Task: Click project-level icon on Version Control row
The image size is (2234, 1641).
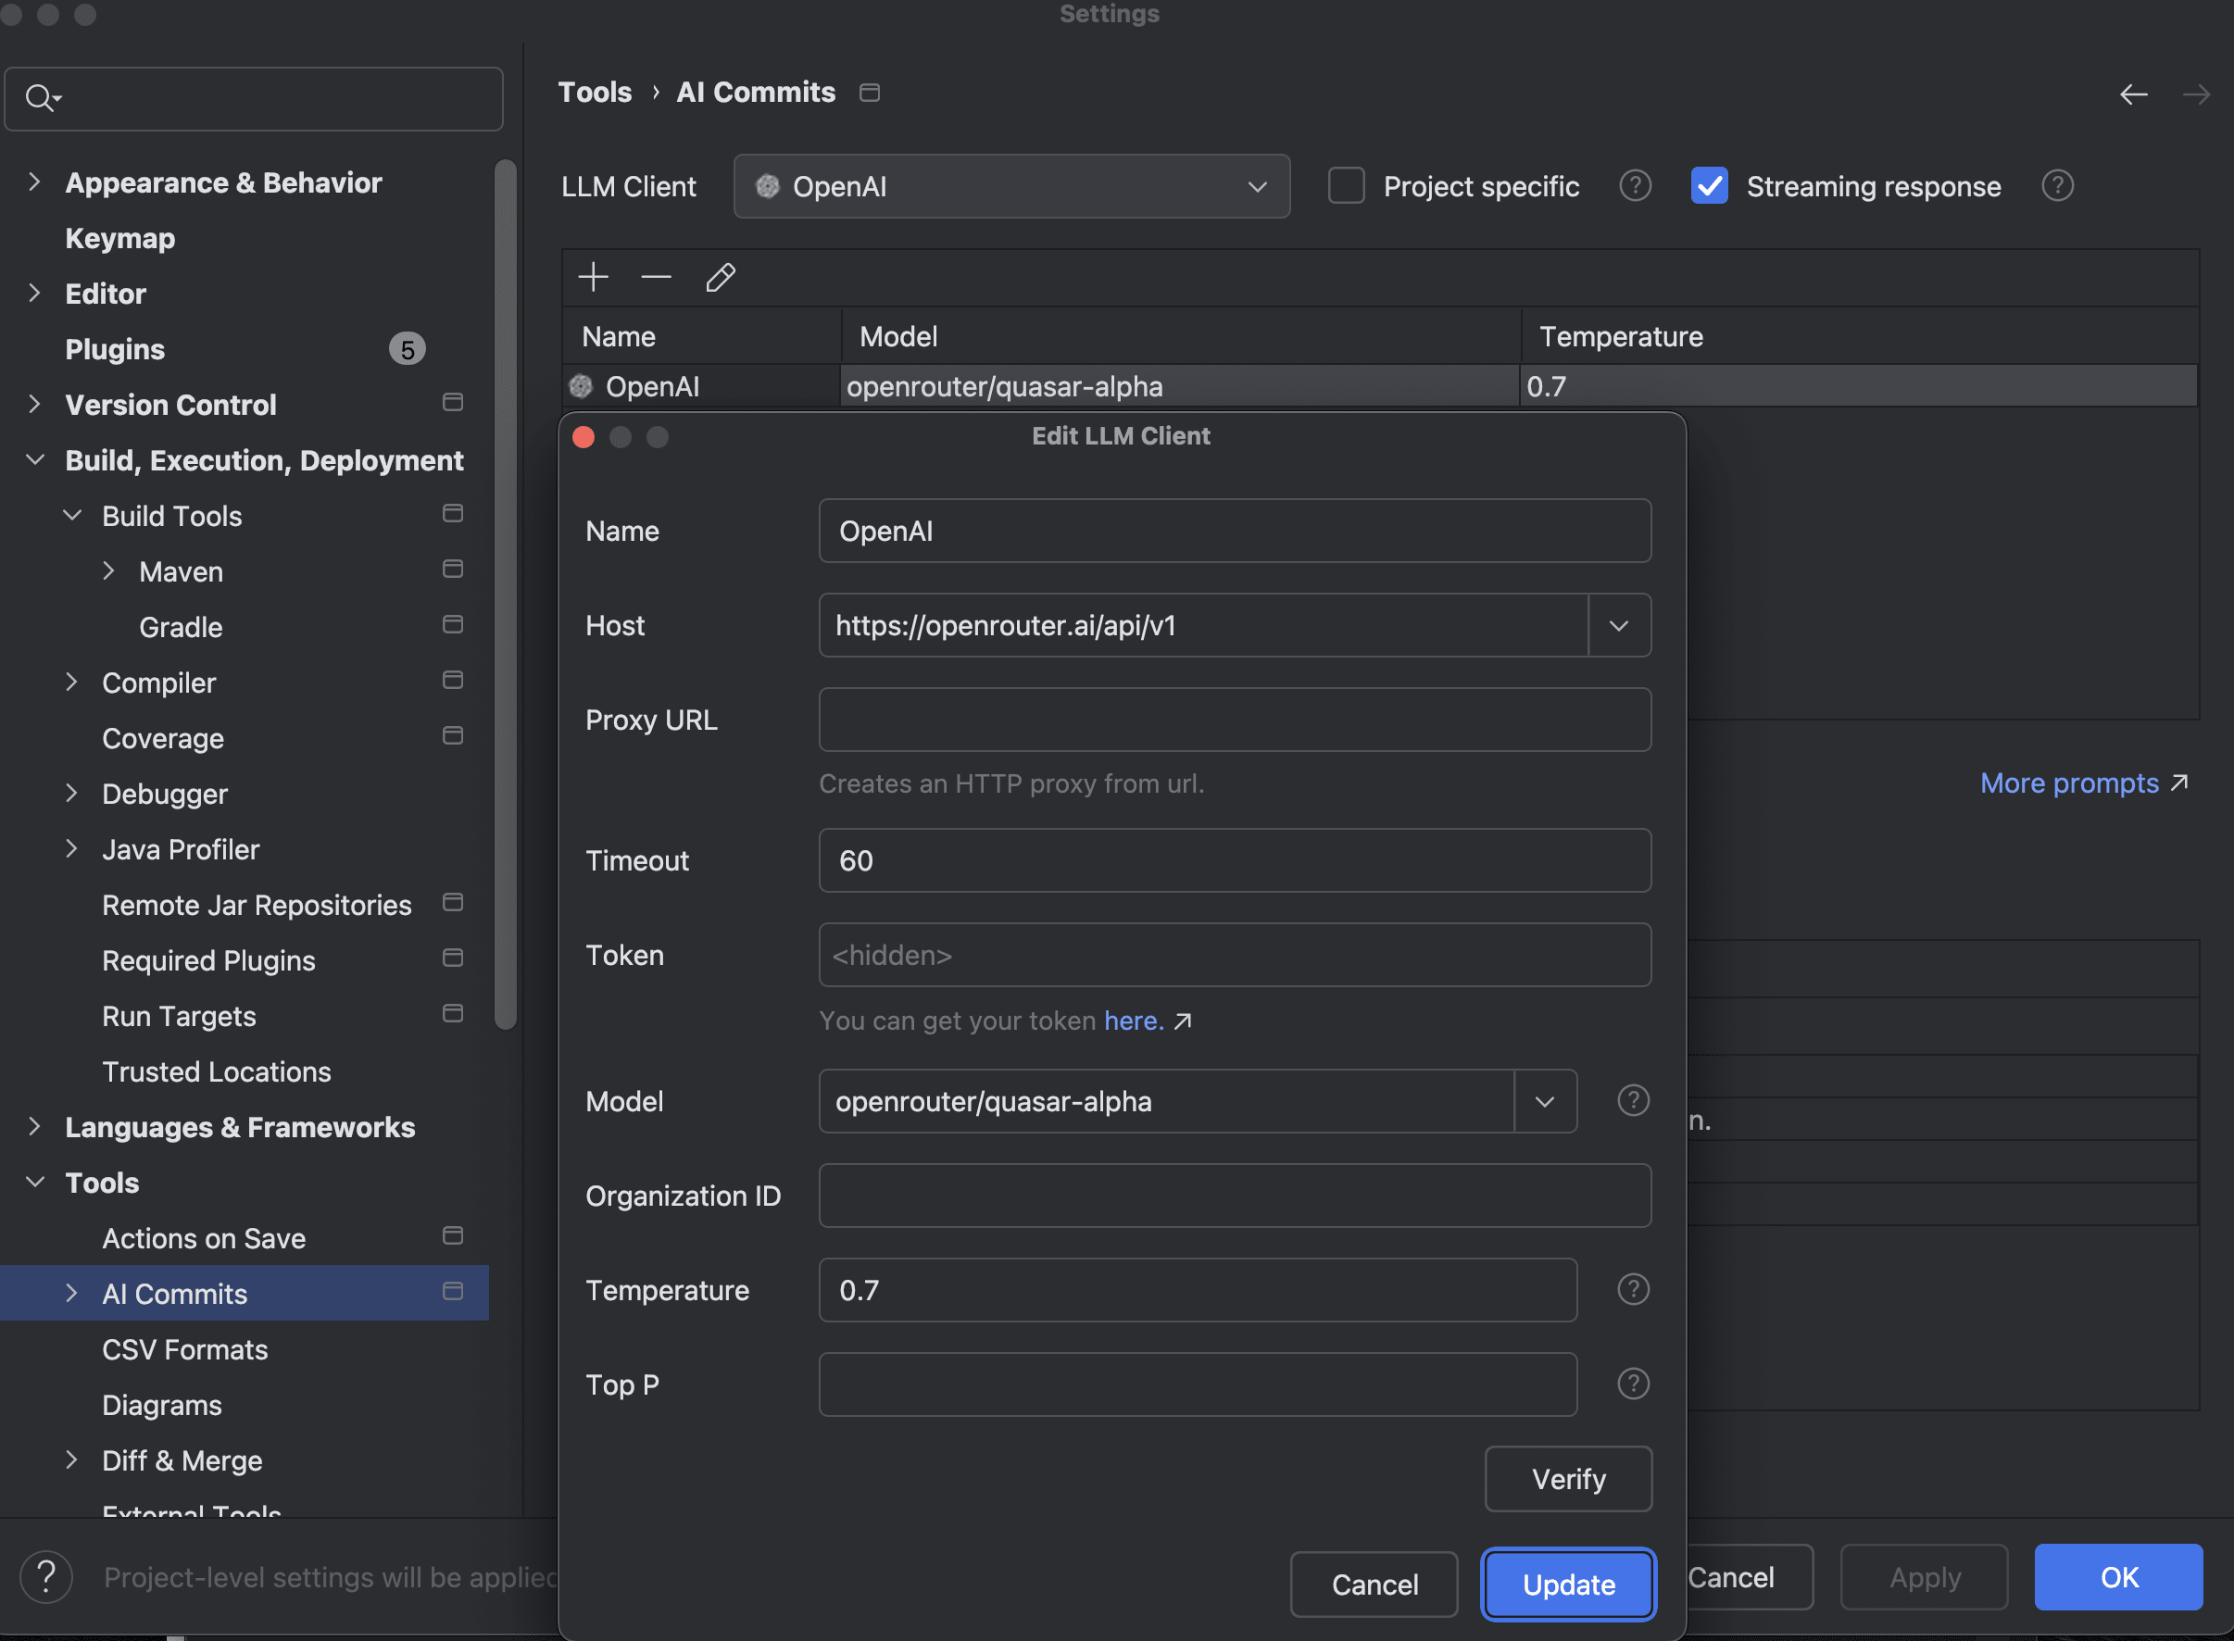Action: 452,402
